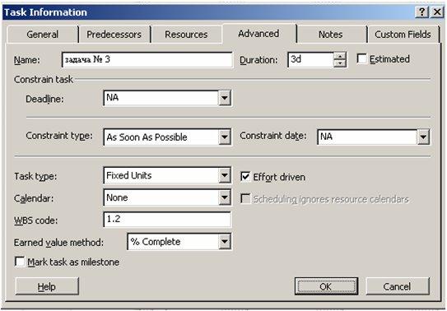The width and height of the screenshot is (447, 311).
Task: Open the Deadline date dropdown
Action: tap(225, 98)
